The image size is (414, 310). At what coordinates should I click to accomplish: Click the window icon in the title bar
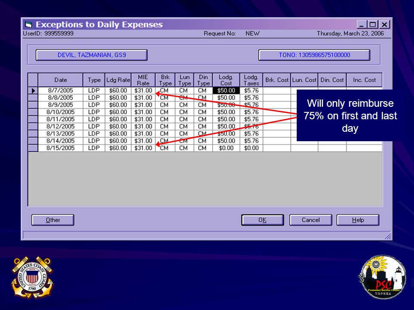point(28,25)
